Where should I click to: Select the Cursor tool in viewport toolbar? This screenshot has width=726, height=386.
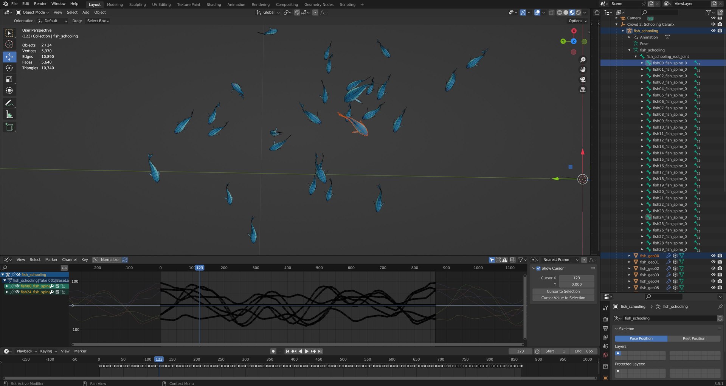[x=9, y=45]
